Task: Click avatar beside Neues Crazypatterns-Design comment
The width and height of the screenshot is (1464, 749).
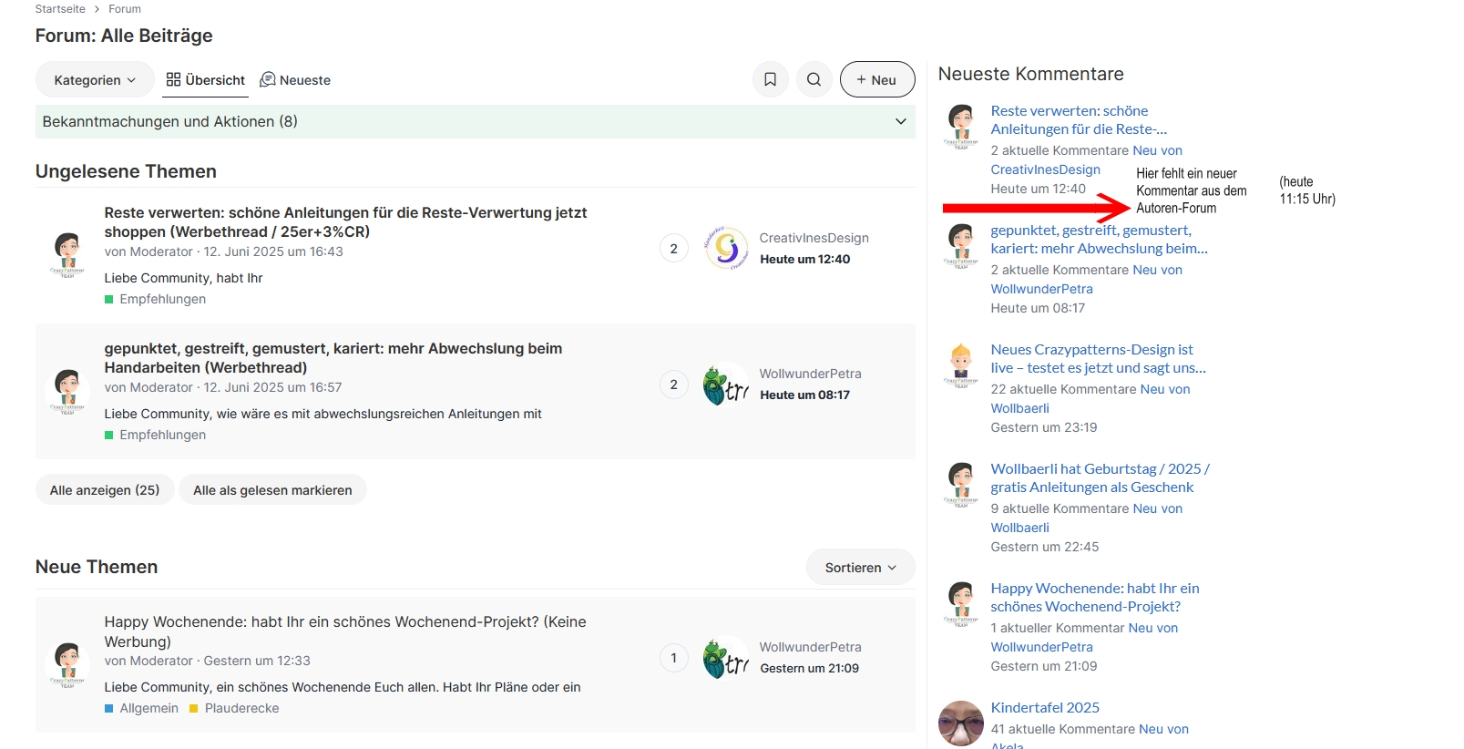Action: (961, 365)
